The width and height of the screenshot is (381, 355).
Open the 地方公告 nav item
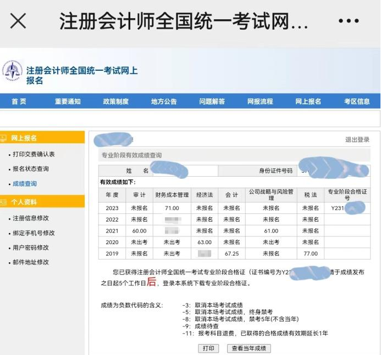pos(164,102)
